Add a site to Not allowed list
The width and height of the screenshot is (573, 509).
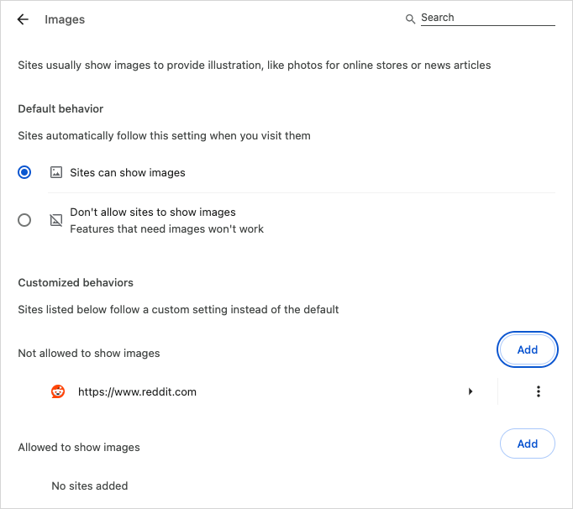coord(527,350)
